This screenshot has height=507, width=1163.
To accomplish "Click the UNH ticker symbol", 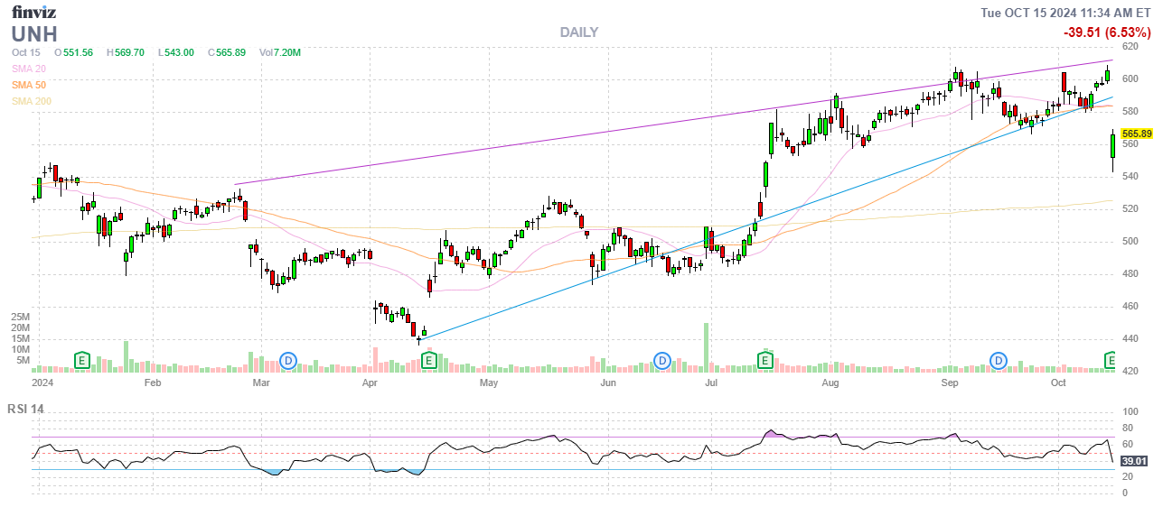I will click(x=34, y=34).
